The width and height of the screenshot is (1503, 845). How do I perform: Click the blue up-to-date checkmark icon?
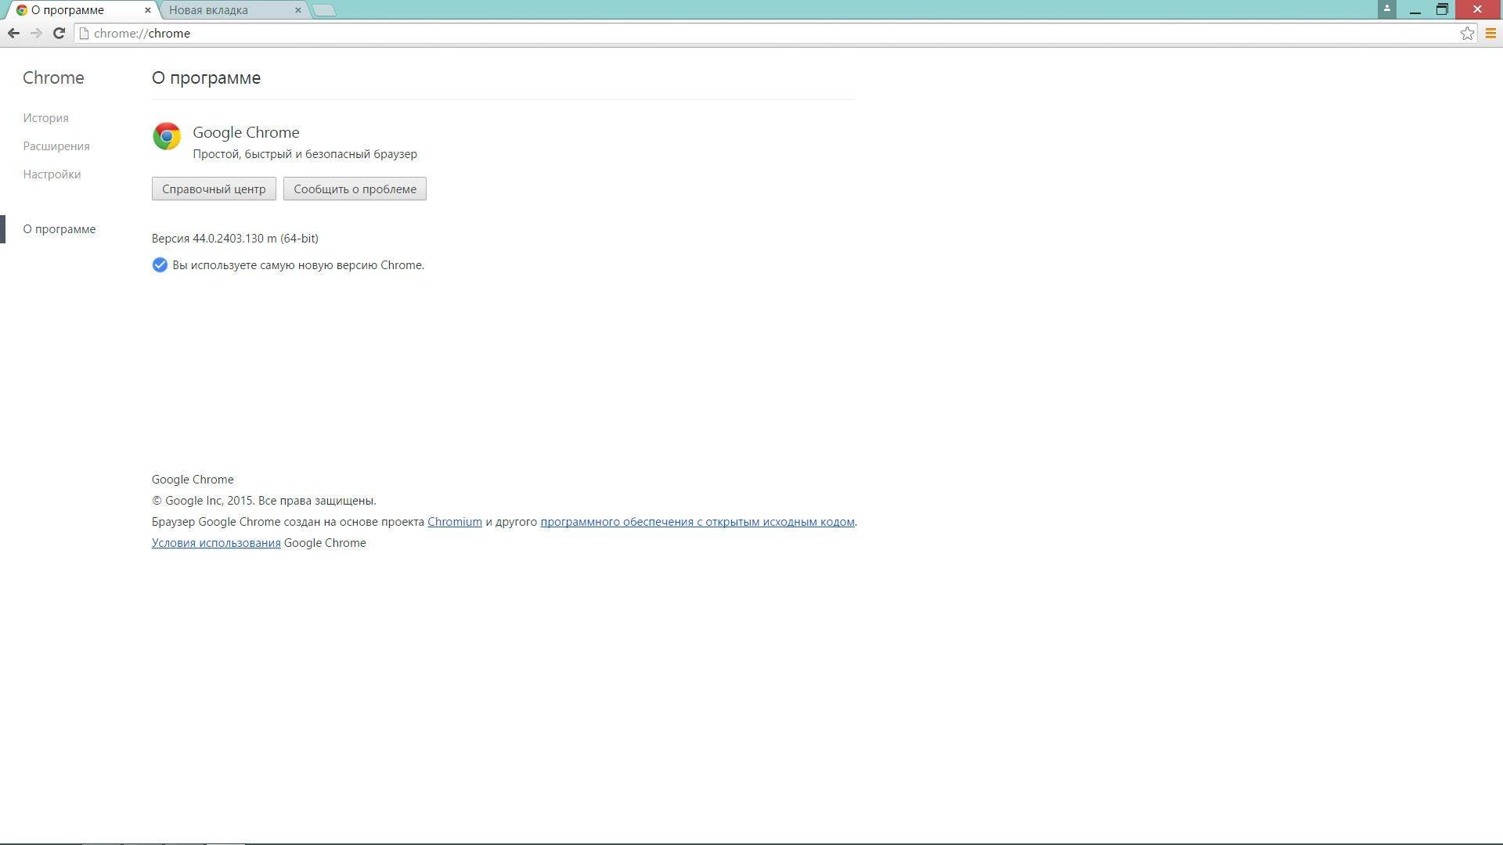click(x=160, y=265)
